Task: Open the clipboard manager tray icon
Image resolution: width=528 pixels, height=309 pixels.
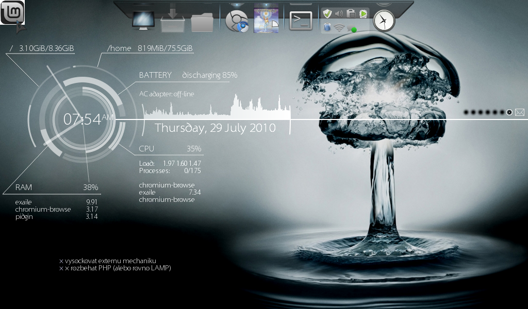Action: tap(351, 13)
